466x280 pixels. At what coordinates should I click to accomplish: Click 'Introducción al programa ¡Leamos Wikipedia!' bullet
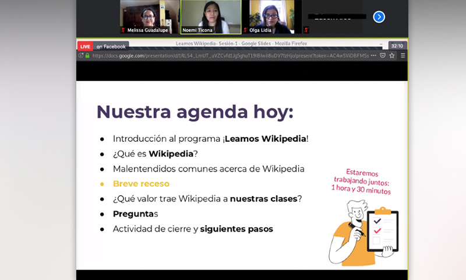210,139
